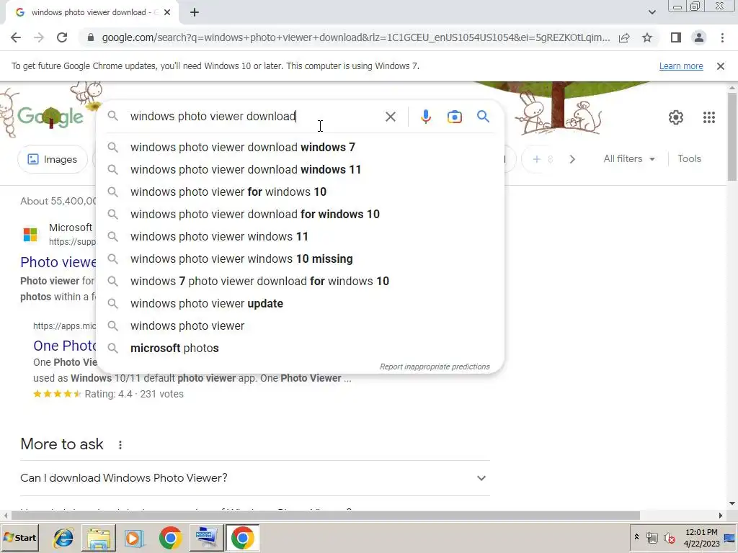Open the One Photo Viewer result
This screenshot has height=553, width=738.
point(64,346)
